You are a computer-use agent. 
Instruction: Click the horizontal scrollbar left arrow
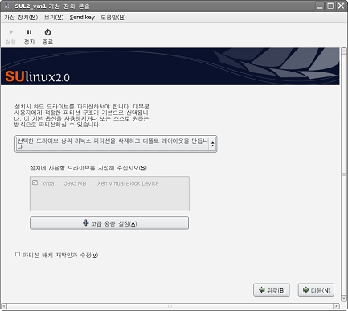[4, 306]
